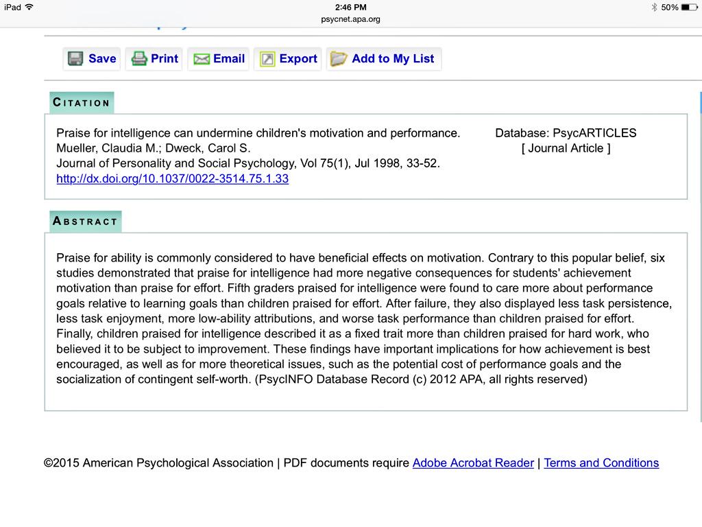
Task: Click the envelope icon next to Email
Action: click(202, 59)
